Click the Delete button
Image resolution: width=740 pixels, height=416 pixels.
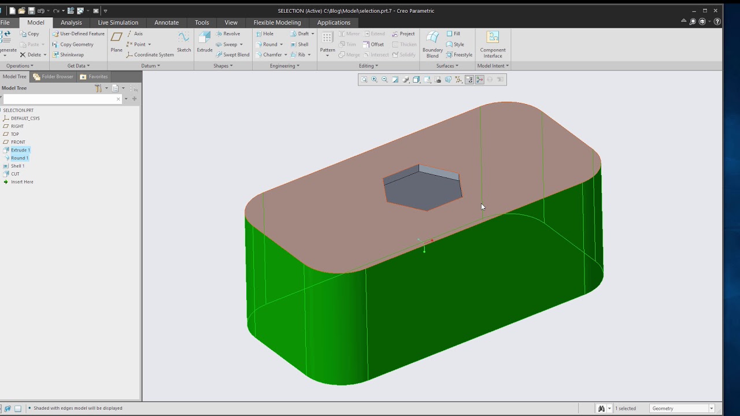30,55
